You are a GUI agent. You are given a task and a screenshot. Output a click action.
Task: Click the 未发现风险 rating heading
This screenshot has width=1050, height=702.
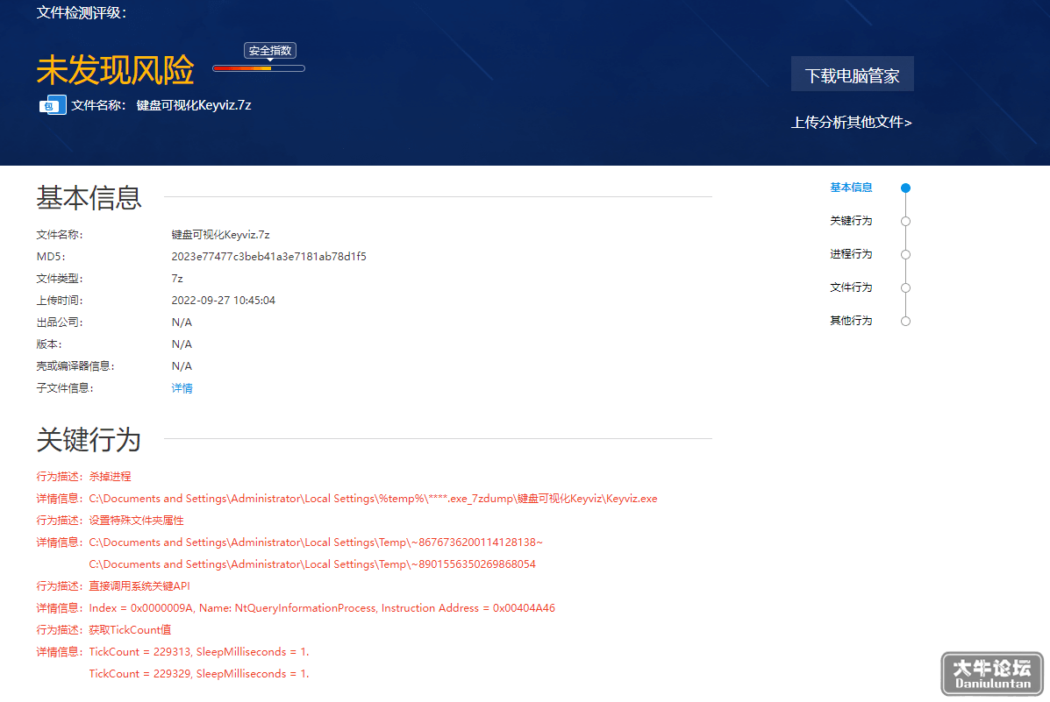[x=115, y=70]
